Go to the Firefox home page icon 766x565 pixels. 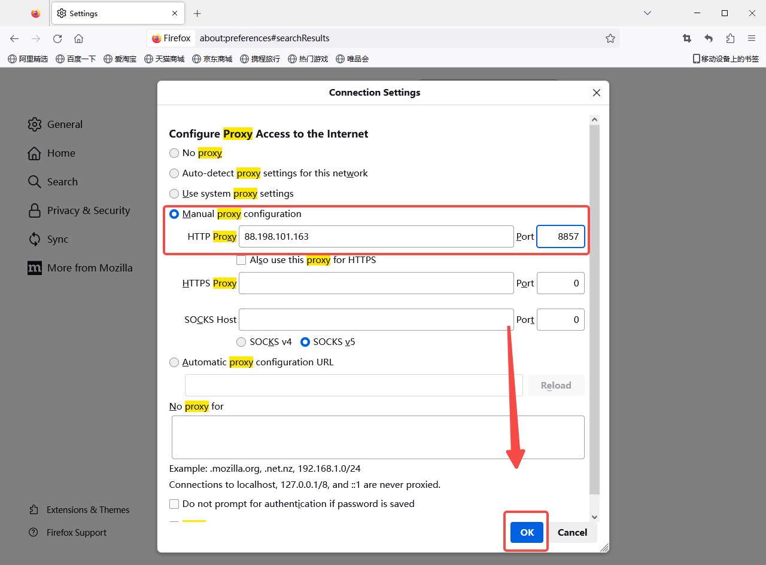click(78, 38)
